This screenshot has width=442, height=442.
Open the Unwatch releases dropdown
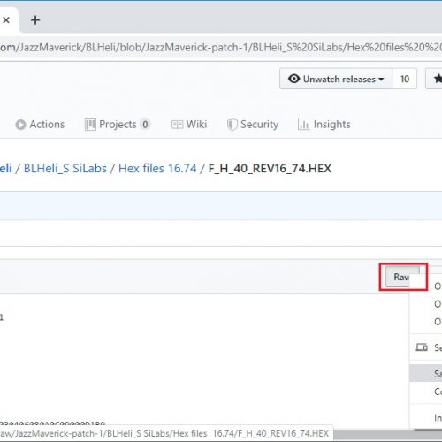(x=336, y=79)
